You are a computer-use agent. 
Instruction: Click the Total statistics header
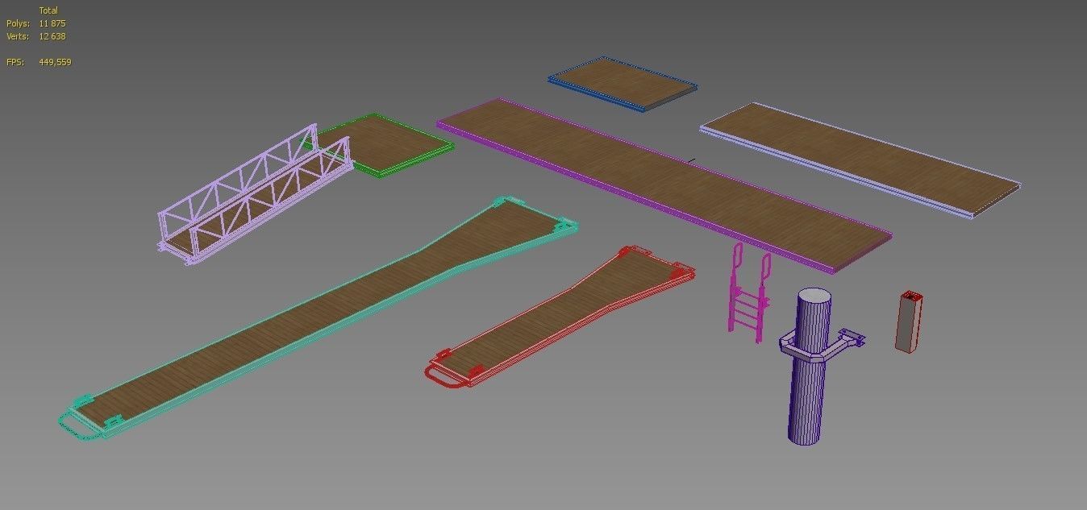tap(48, 10)
